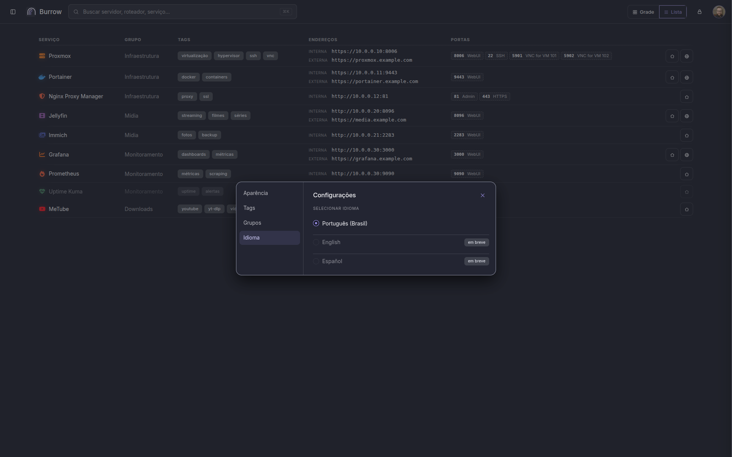
Task: Click the virtualização tag
Action: 195,56
